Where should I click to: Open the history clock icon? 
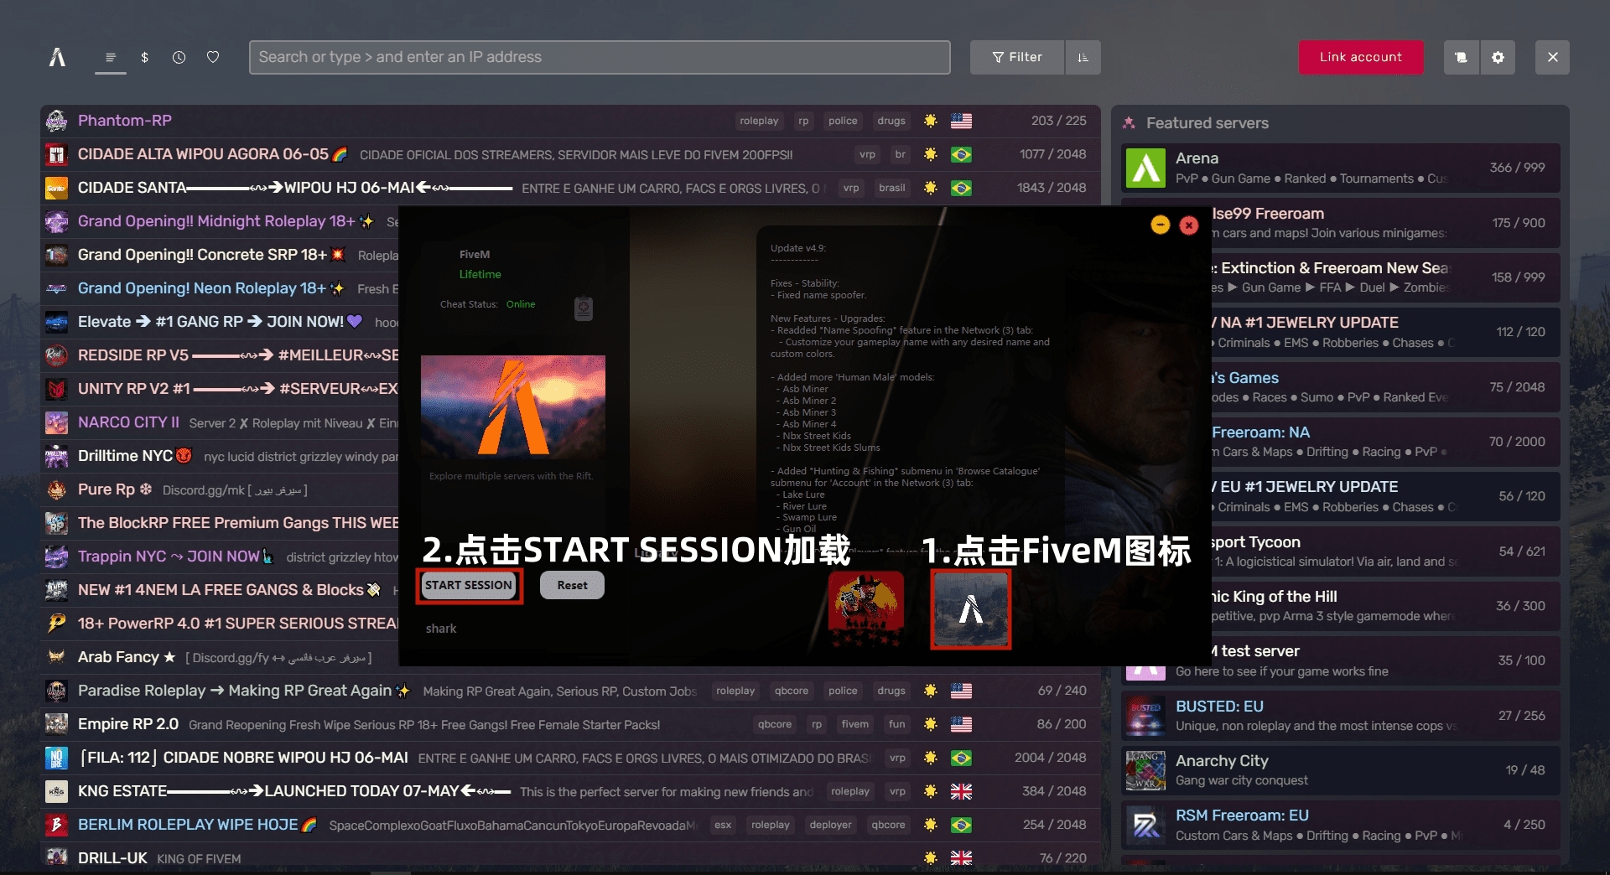tap(179, 57)
